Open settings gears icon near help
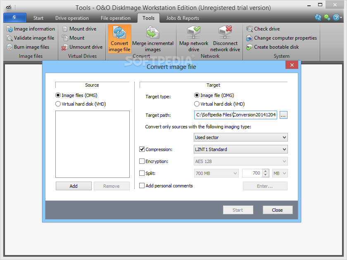Screen dimensions: 347x260 327,17
